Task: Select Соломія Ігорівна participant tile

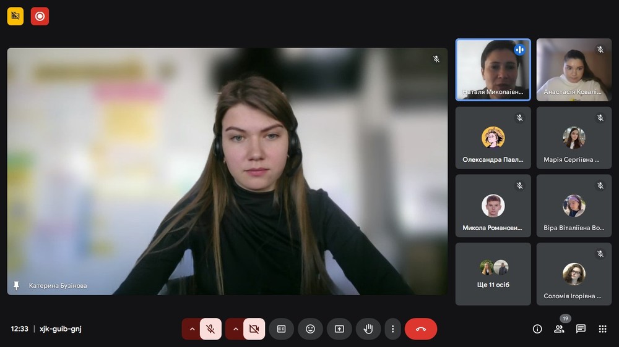Action: click(574, 274)
